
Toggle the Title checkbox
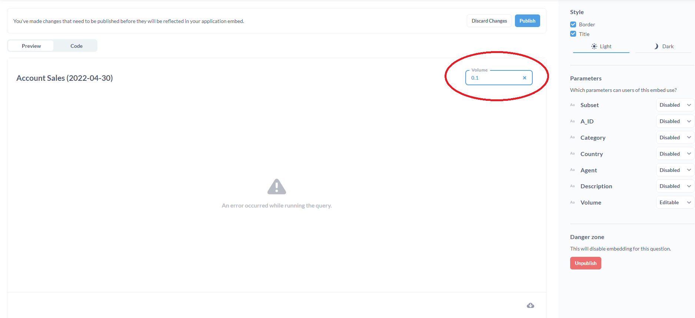point(573,34)
